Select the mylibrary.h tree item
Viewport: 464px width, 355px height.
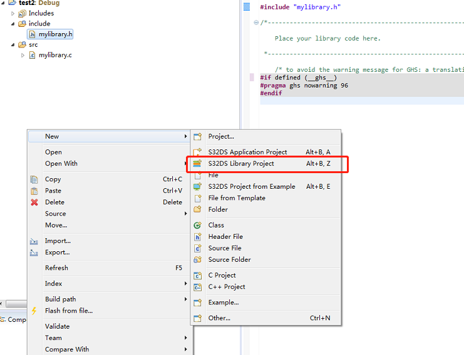click(50, 34)
